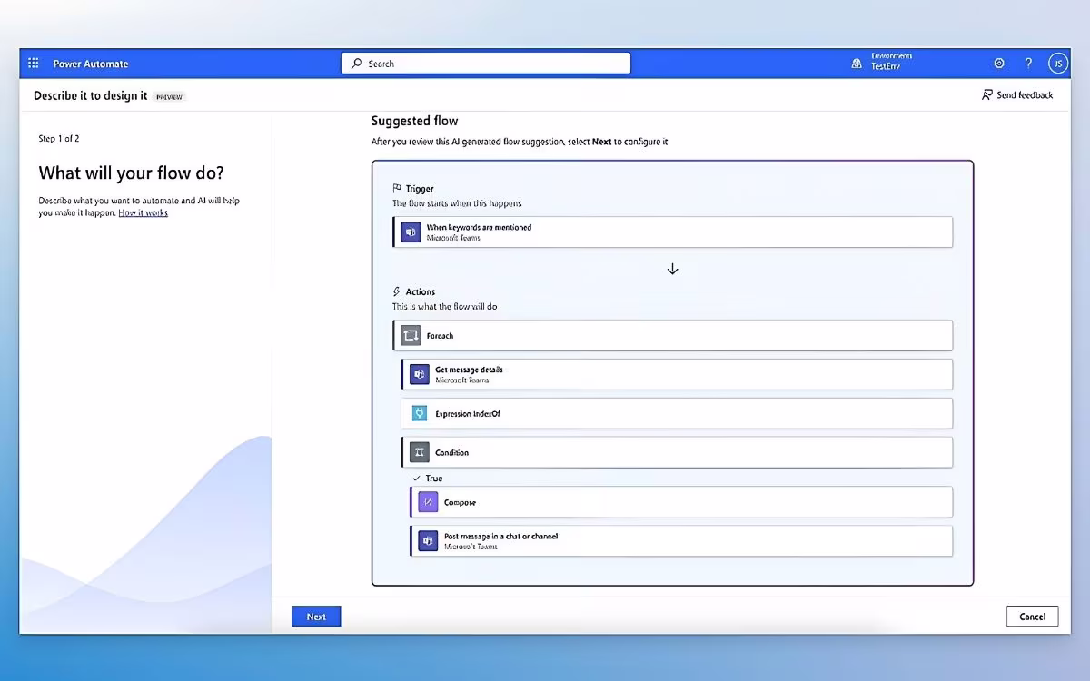Click Teams icon on Post message action
The height and width of the screenshot is (681, 1090).
coord(428,541)
